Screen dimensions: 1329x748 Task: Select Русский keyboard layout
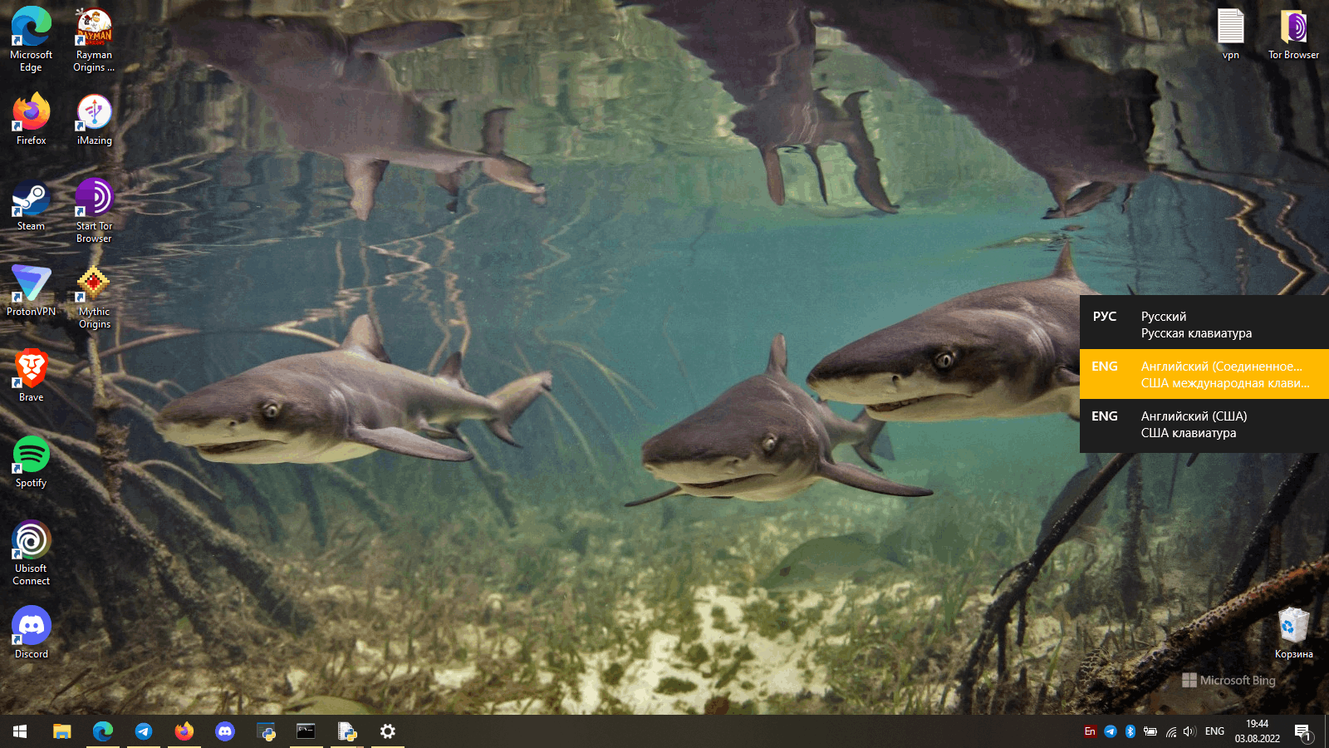click(1204, 324)
